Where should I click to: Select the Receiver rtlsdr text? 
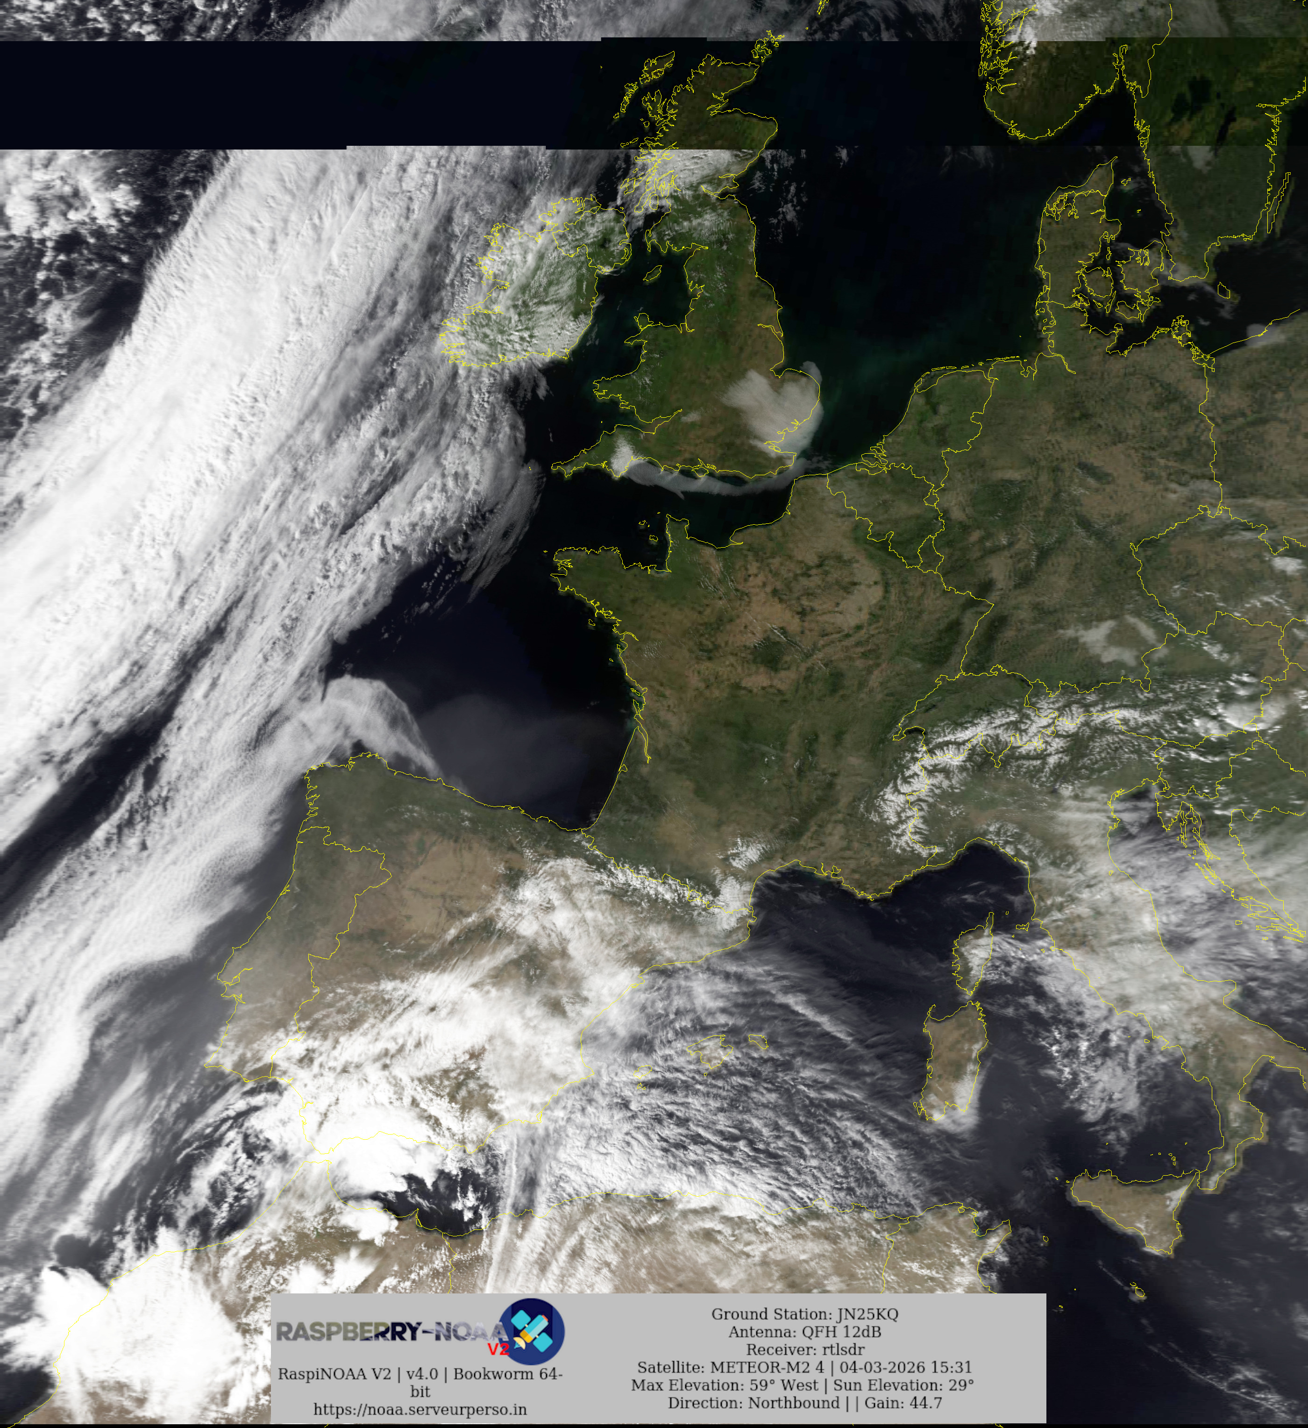804,1349
